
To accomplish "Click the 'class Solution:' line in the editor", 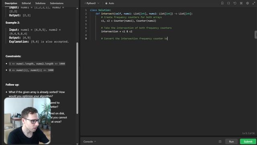I will (x=100, y=10).
